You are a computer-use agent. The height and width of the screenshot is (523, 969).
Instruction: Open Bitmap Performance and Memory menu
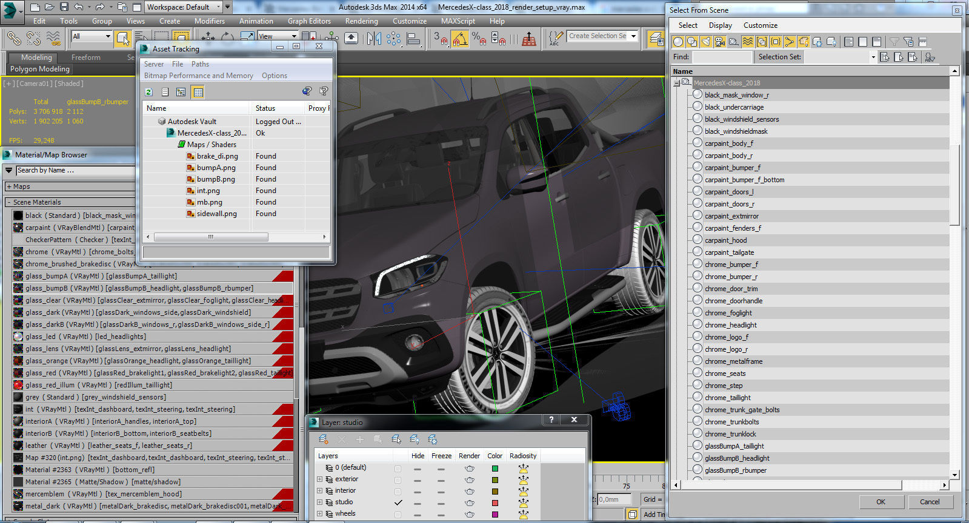coord(199,76)
